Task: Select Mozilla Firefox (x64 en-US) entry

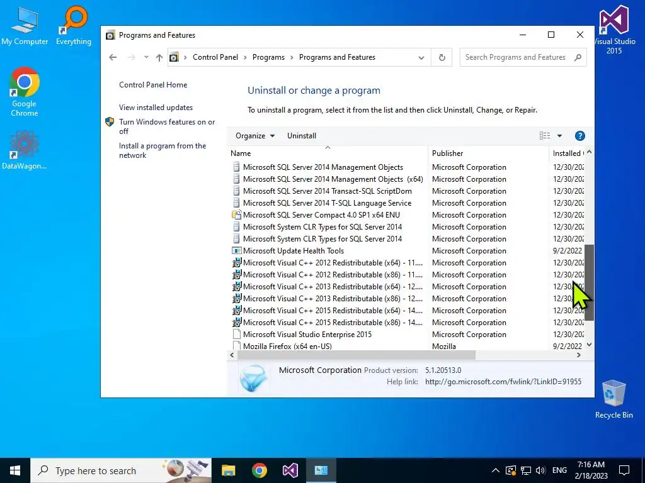Action: [x=287, y=347]
